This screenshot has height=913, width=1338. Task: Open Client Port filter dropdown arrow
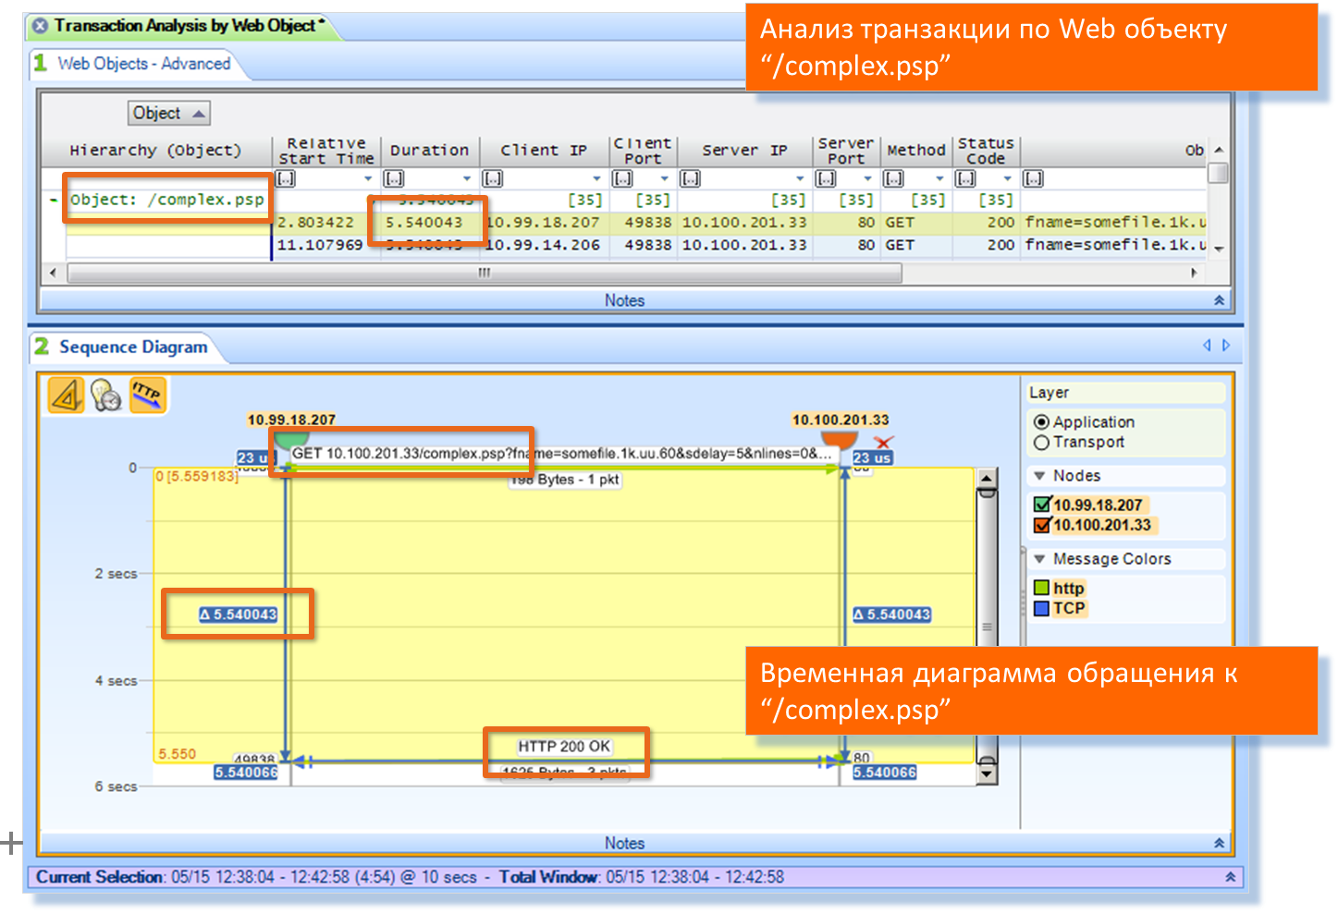click(664, 178)
